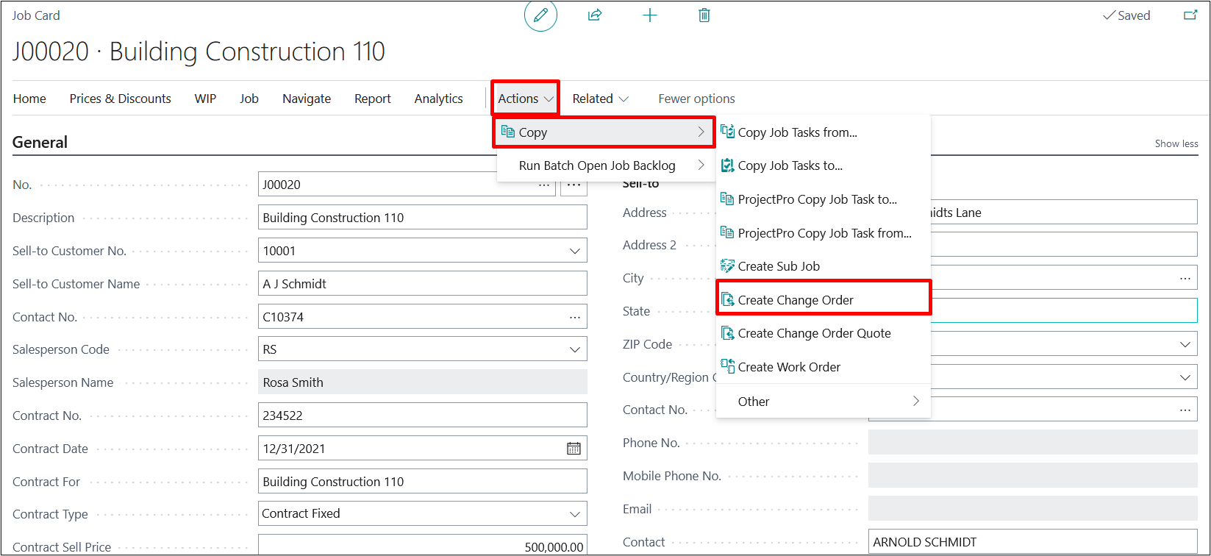Open the Salesperson Code dropdown
The image size is (1211, 556).
(575, 349)
